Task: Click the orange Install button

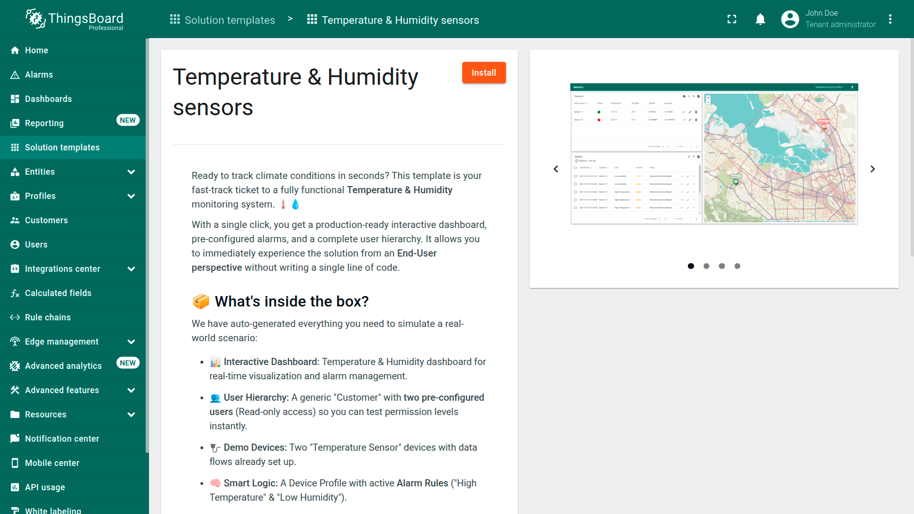Action: click(484, 73)
